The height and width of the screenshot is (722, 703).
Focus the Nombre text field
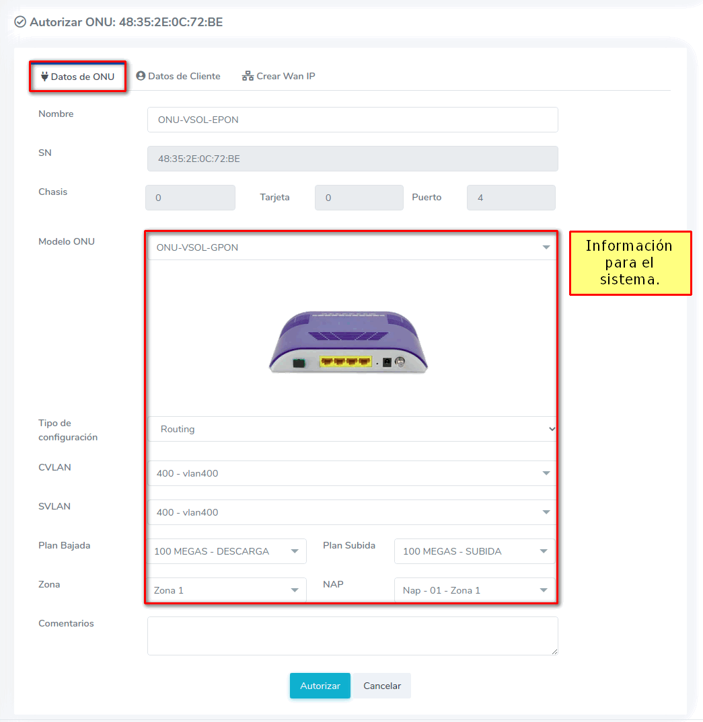[352, 120]
